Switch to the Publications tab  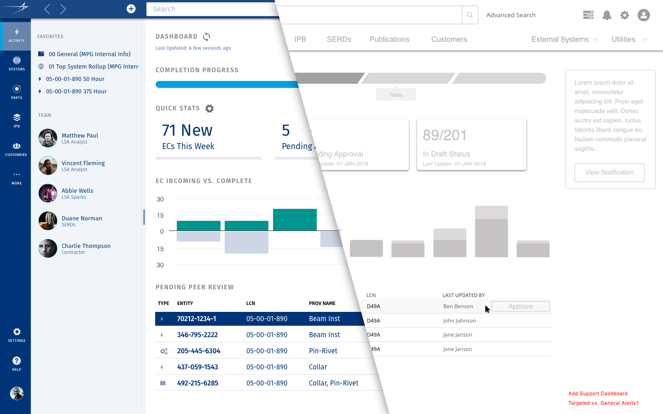click(390, 40)
